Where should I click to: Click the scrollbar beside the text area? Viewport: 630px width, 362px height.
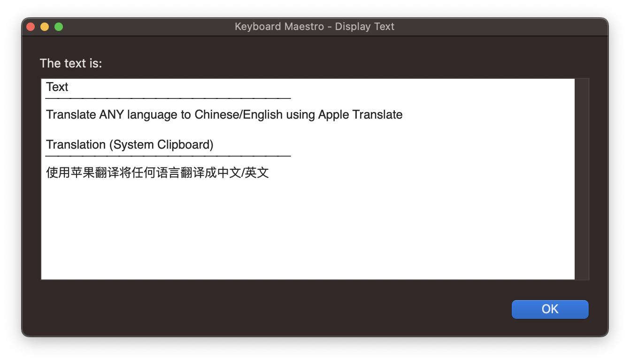[x=582, y=178]
